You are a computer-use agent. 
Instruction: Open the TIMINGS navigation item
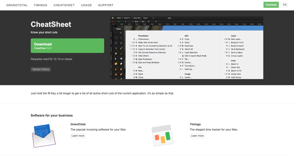coord(40,5)
